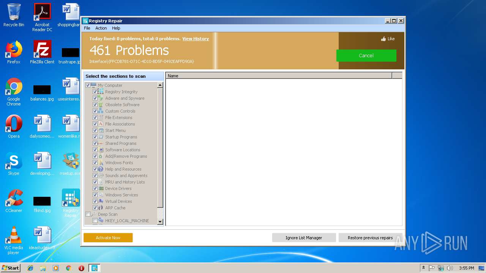Image resolution: width=486 pixels, height=273 pixels.
Task: Click the Sounds and Appevents icon
Action: click(x=101, y=176)
